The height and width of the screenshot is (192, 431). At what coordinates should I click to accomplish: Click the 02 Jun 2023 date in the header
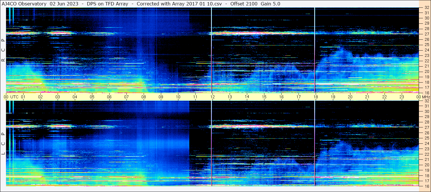click(64, 4)
